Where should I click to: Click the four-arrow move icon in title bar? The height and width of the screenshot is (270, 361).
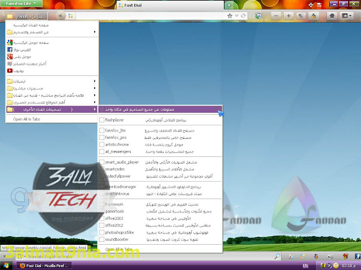(x=311, y=5)
